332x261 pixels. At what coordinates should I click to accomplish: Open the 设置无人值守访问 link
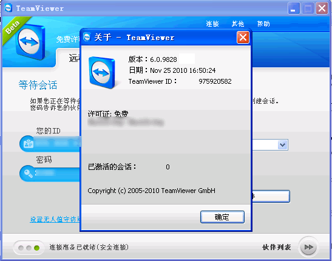tap(55, 219)
